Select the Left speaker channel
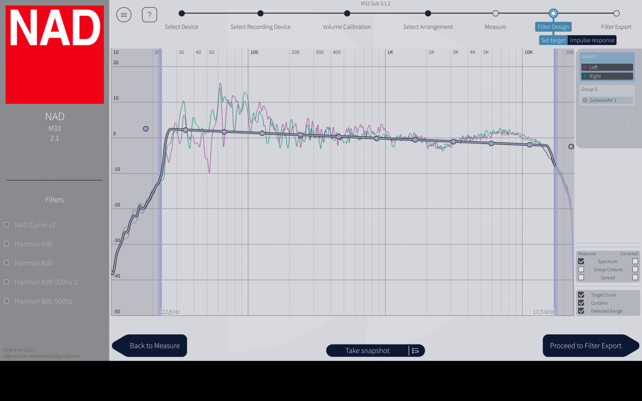Image resolution: width=642 pixels, height=401 pixels. 607,67
